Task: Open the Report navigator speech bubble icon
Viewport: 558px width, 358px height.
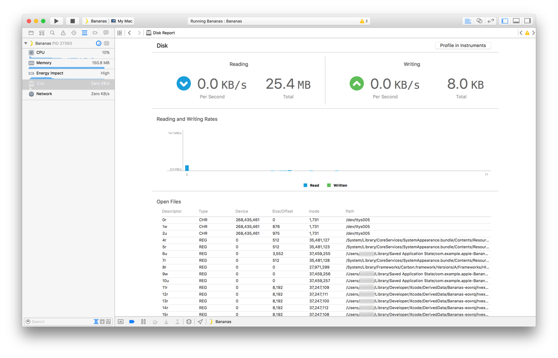Action: point(105,33)
